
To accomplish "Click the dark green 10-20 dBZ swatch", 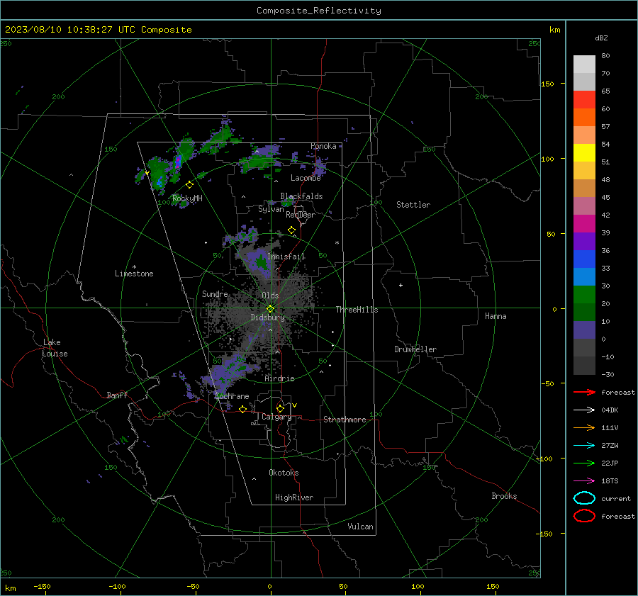I will (584, 313).
